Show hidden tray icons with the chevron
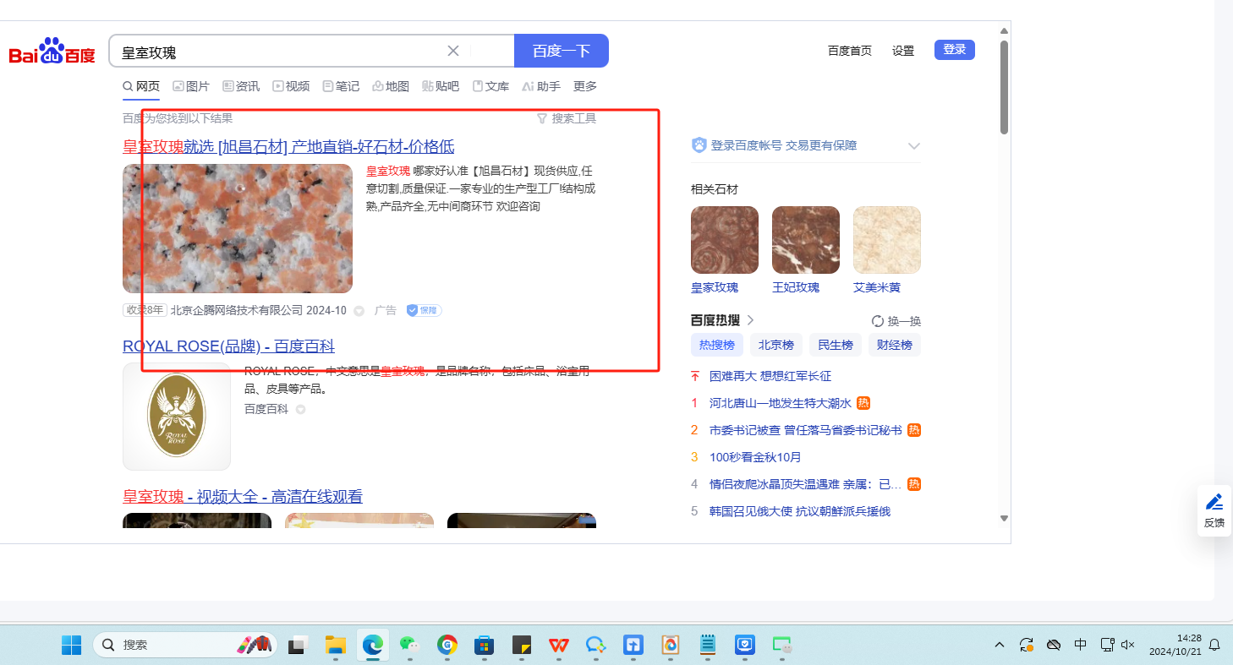Screen dimensions: 1233x665 [x=1000, y=645]
